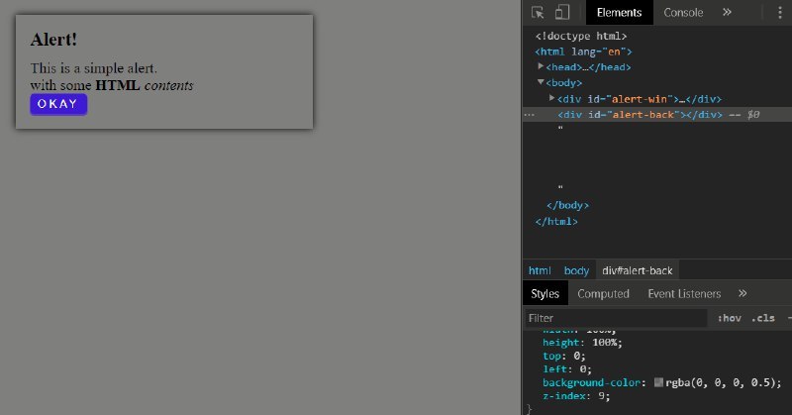Open the Computed tab

[603, 294]
